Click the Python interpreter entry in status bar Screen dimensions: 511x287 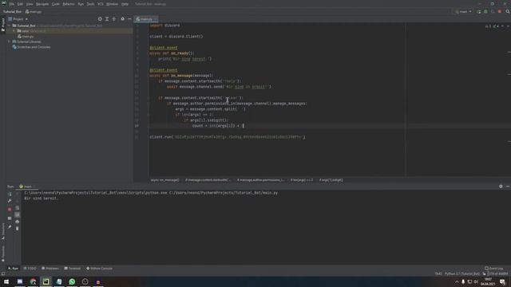[x=462, y=274]
